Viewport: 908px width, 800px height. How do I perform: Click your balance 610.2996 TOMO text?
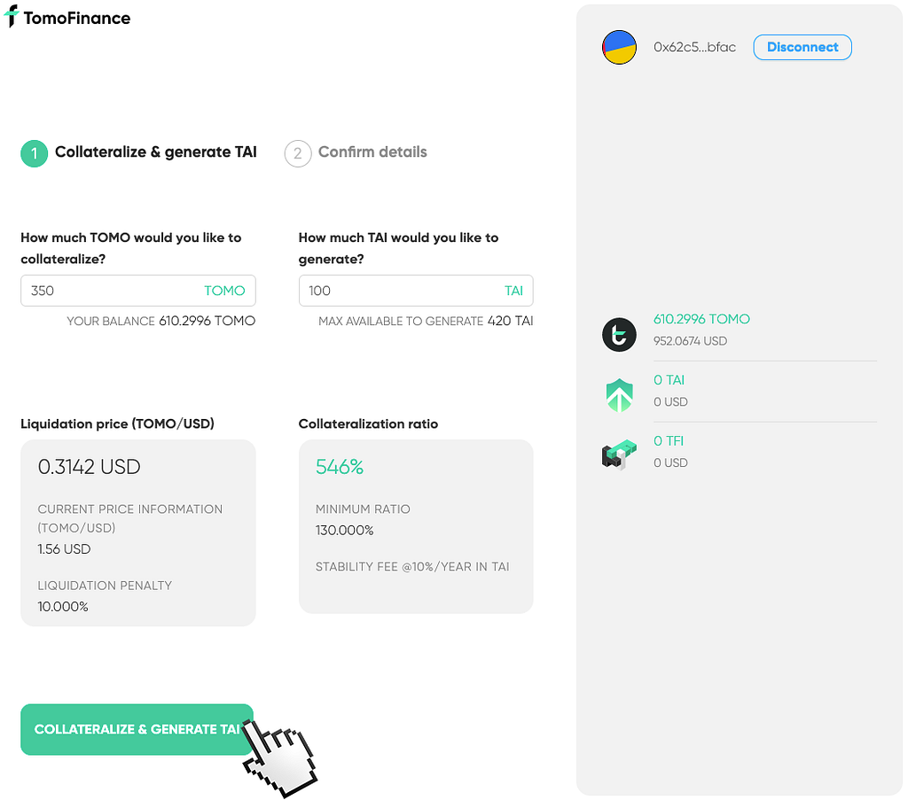click(207, 321)
